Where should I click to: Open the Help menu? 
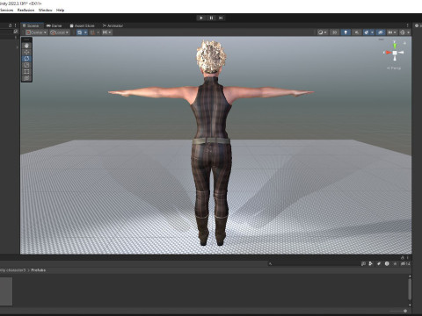60,10
